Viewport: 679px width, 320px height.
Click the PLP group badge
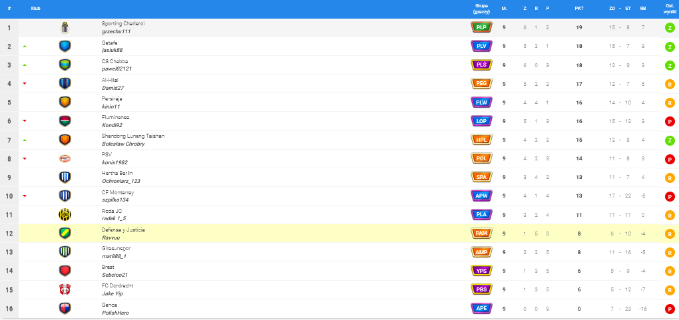pos(481,27)
